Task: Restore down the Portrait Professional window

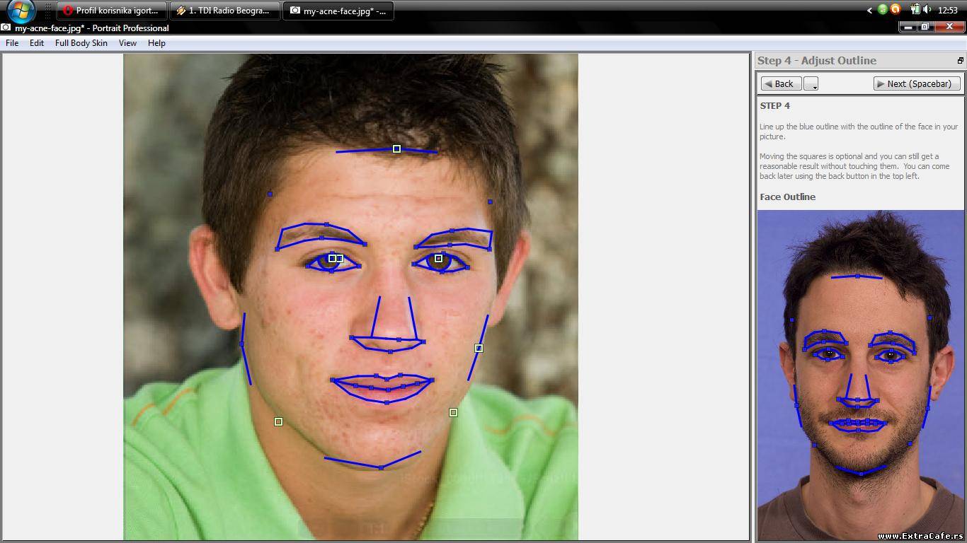Action: (x=925, y=27)
